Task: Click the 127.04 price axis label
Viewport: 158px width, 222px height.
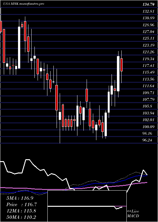Action: (x=148, y=32)
